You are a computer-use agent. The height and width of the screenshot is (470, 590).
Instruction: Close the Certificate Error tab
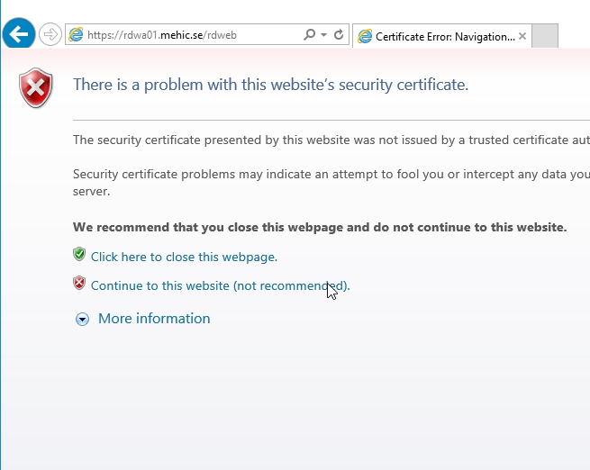coord(522,37)
